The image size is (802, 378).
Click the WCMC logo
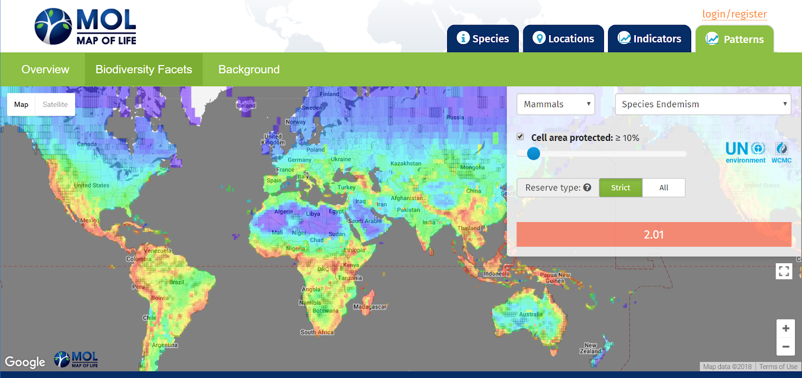781,152
